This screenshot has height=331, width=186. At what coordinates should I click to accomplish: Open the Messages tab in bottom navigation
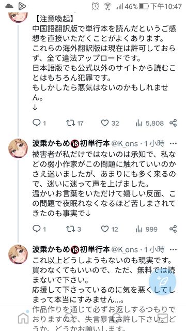[162, 319]
